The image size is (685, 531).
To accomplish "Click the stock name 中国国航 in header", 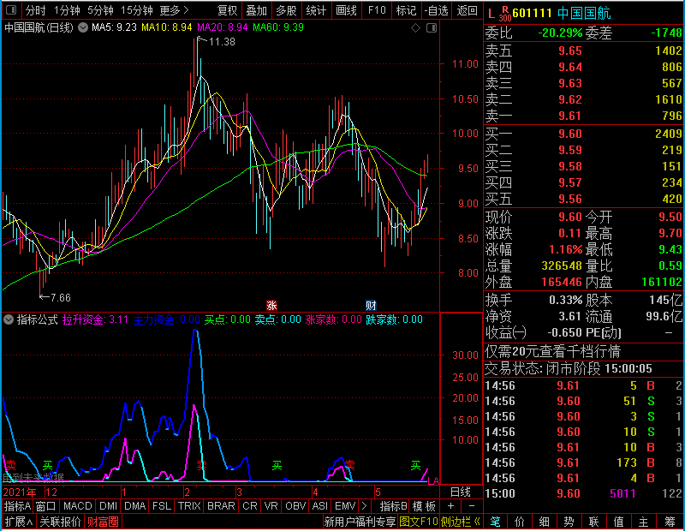I will (x=584, y=14).
